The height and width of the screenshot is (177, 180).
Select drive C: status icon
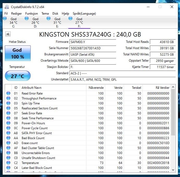5,18
